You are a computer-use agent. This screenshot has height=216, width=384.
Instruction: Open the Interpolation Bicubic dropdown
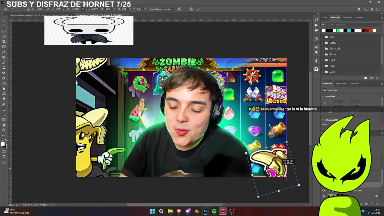(x=169, y=9)
